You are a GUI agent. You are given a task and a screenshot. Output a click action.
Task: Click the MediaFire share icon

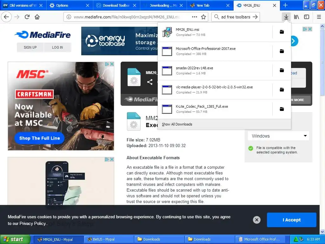point(150,82)
